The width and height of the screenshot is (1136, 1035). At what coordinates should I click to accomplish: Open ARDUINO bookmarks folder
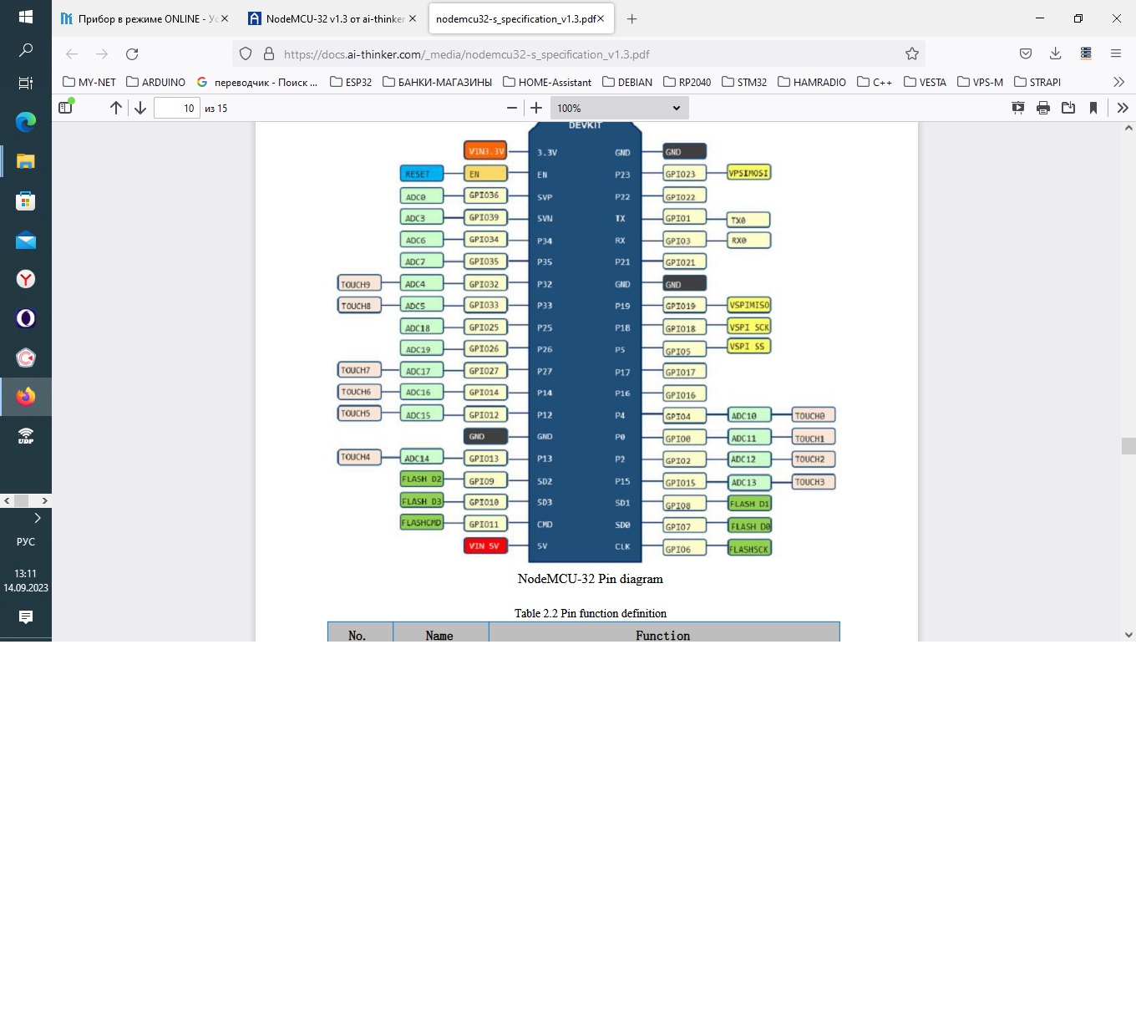click(x=156, y=82)
